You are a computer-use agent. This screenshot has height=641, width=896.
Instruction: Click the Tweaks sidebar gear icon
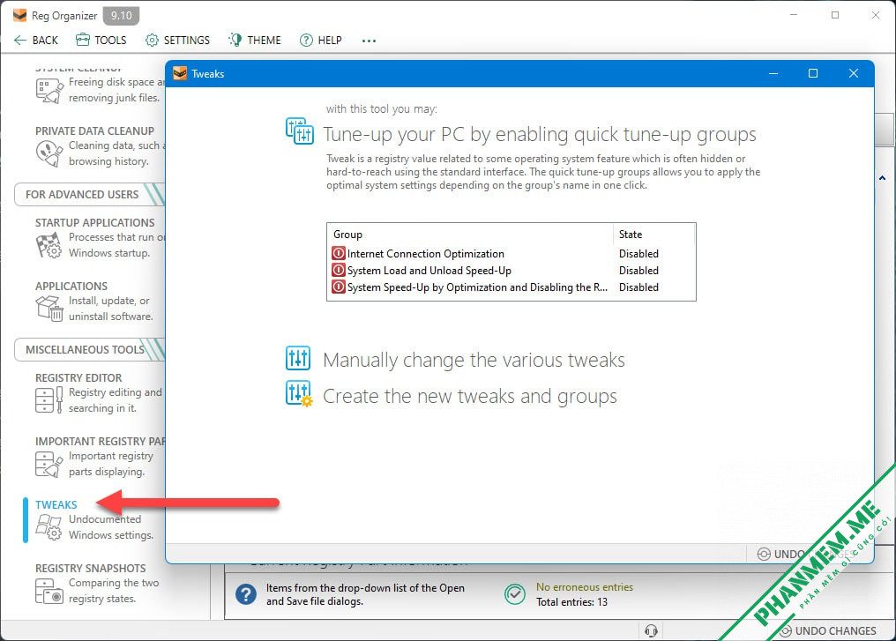click(49, 526)
